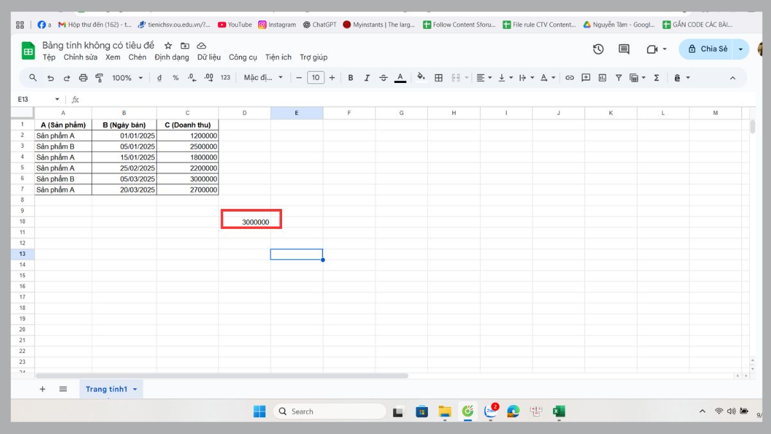Viewport: 771px width, 434px height.
Task: Open the Xem menu
Action: pos(113,57)
